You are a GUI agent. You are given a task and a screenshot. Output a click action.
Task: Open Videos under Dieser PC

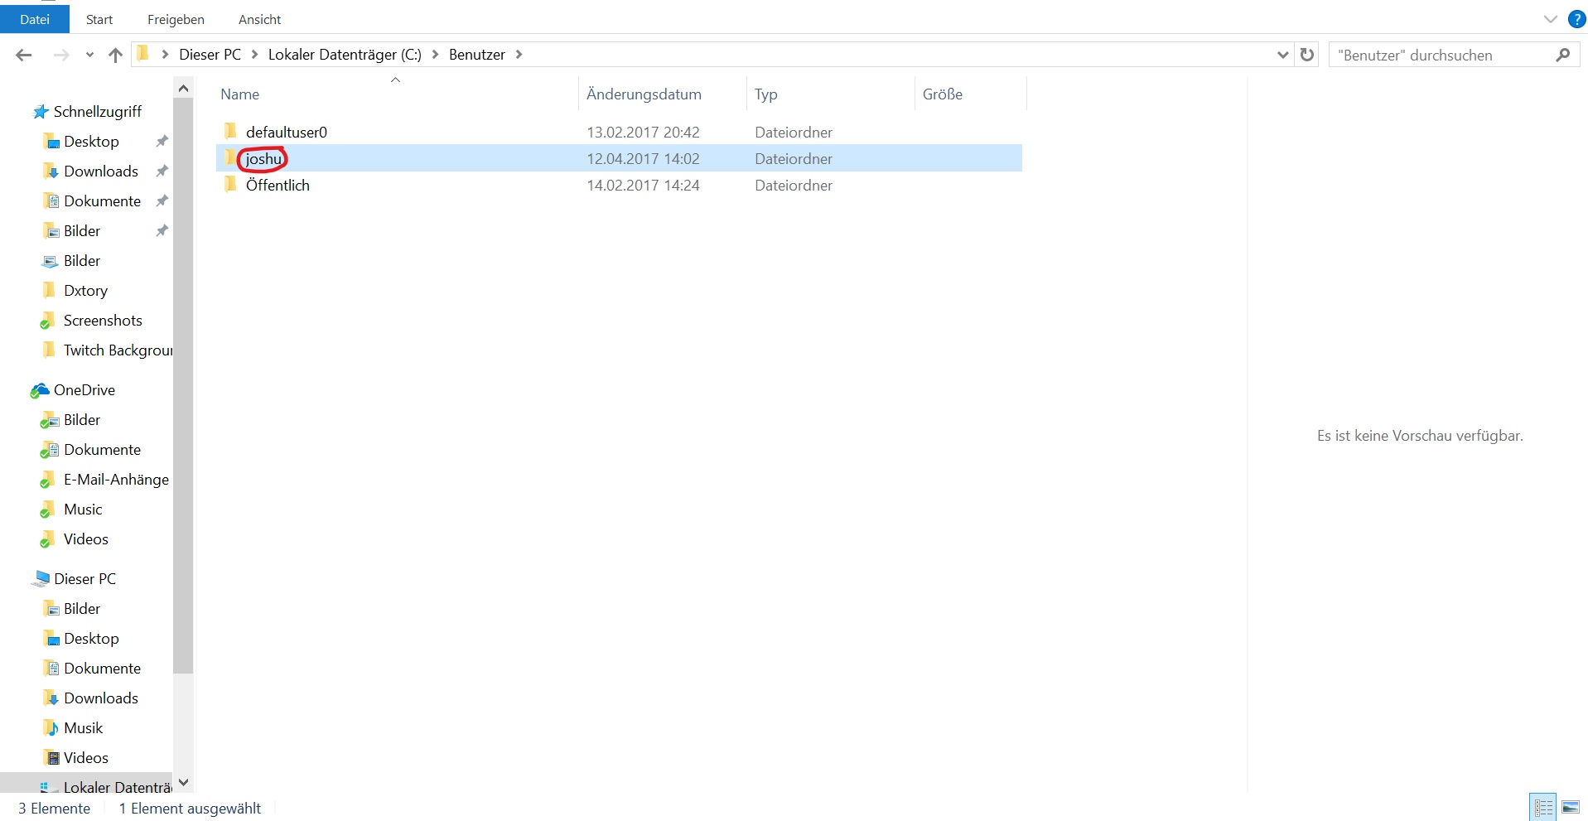pos(85,757)
